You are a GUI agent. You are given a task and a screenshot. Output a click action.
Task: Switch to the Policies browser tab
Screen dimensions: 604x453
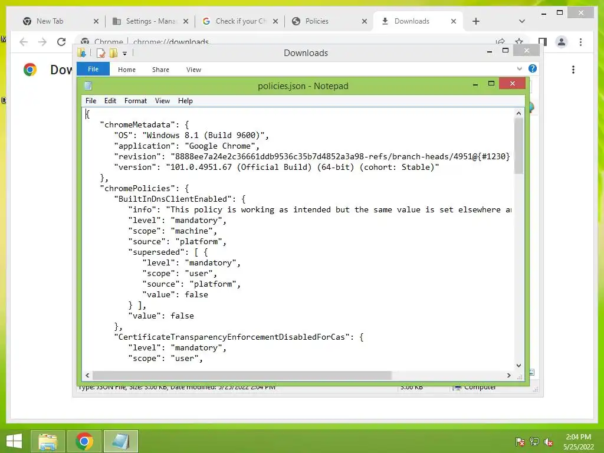coord(317,21)
